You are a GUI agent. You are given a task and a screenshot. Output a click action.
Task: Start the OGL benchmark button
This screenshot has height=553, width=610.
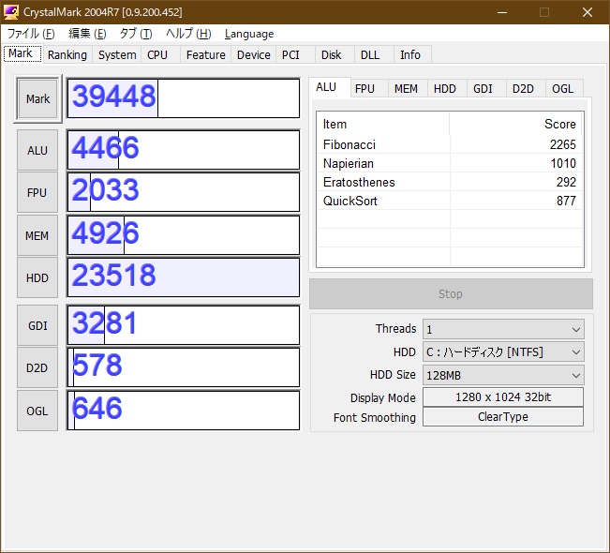[37, 411]
